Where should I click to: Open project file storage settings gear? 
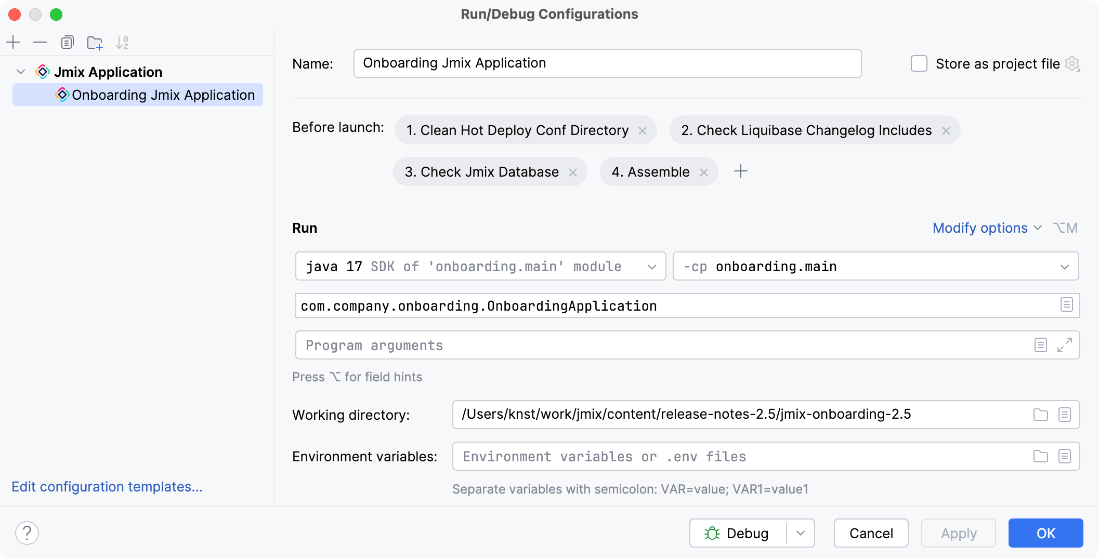coord(1072,64)
